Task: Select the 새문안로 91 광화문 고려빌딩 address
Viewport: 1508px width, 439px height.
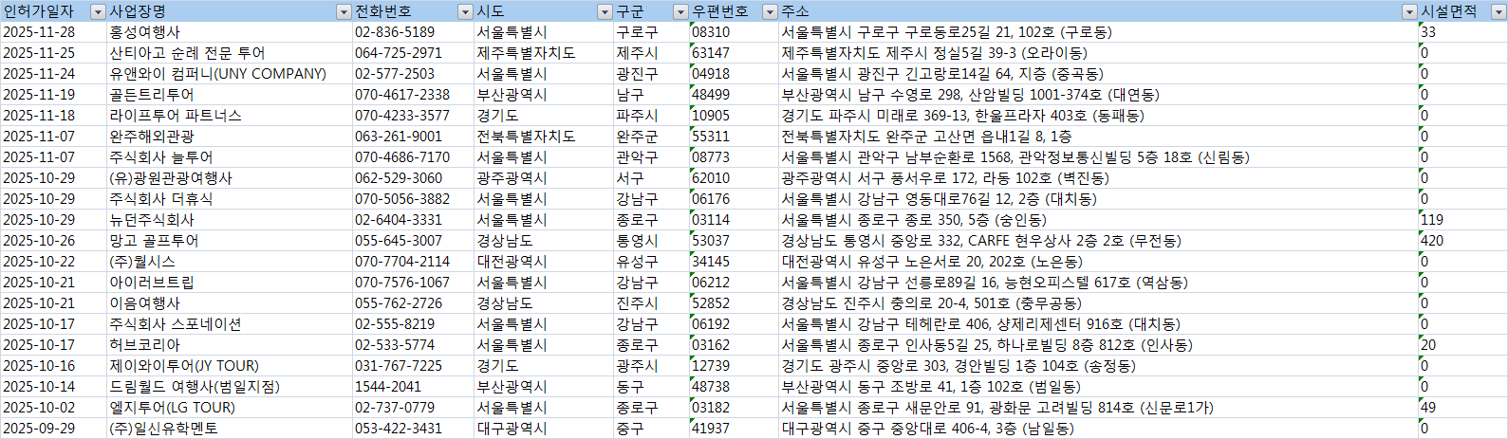Action: point(1098,408)
